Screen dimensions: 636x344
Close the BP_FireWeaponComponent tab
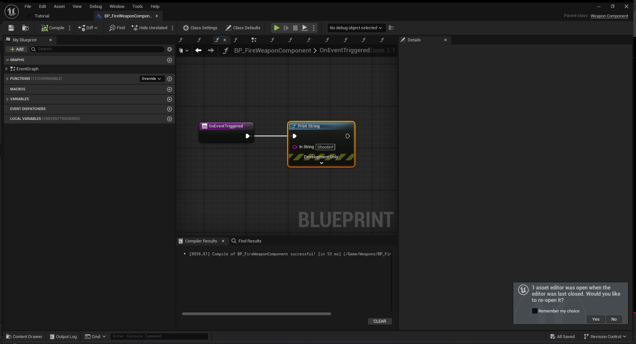click(157, 16)
